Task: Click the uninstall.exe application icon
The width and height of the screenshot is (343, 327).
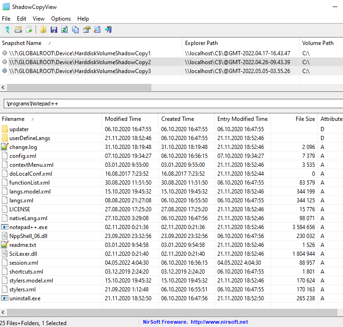Action: pos(5,298)
